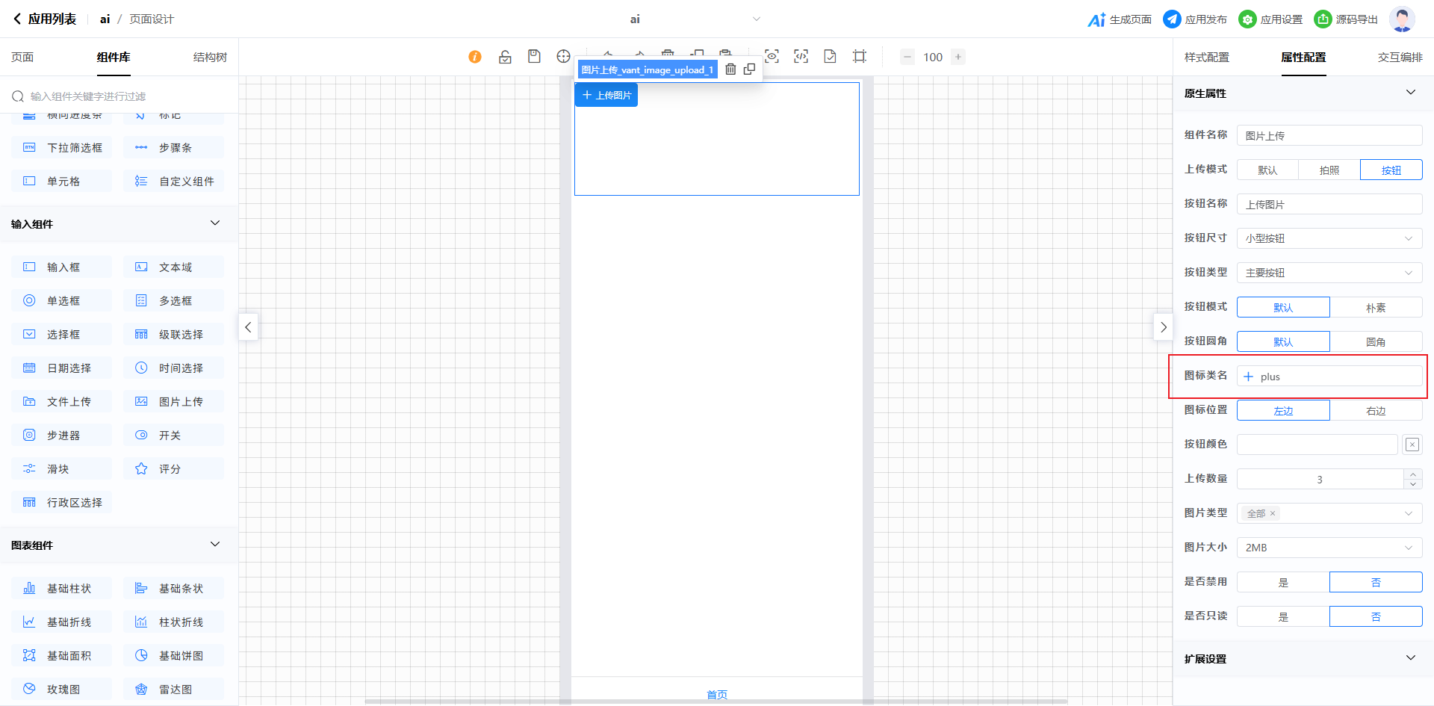This screenshot has height=706, width=1434.
Task: Click the 源码导出 export icon
Action: point(1323,19)
